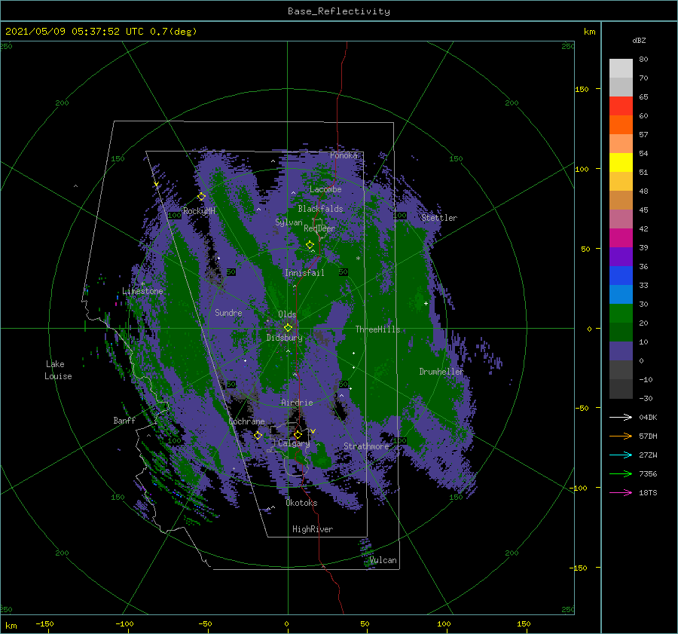Screen dimensions: 678x634
Task: Click the Base_Reflectivity title text
Action: click(x=338, y=11)
